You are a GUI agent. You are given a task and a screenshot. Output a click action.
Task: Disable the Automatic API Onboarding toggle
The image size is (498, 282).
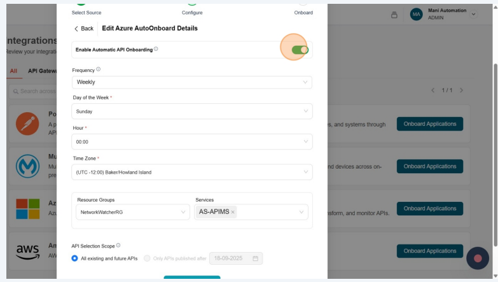point(300,50)
